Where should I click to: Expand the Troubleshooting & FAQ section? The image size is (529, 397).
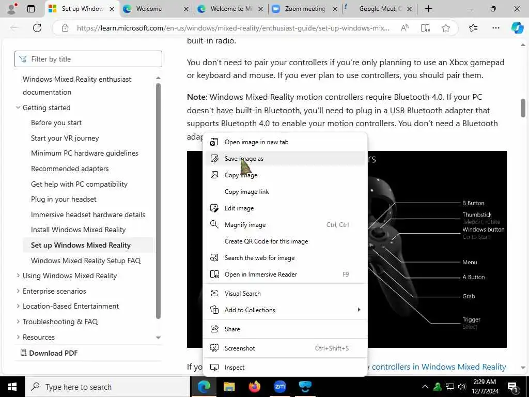pos(18,322)
